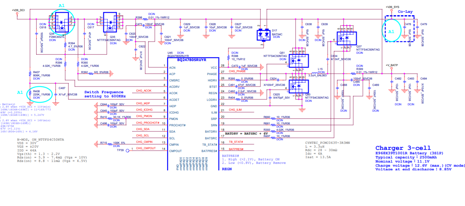Click the 'Switch Frequence setting to 600KHz' note
This screenshot has height=206, width=465.
point(105,94)
